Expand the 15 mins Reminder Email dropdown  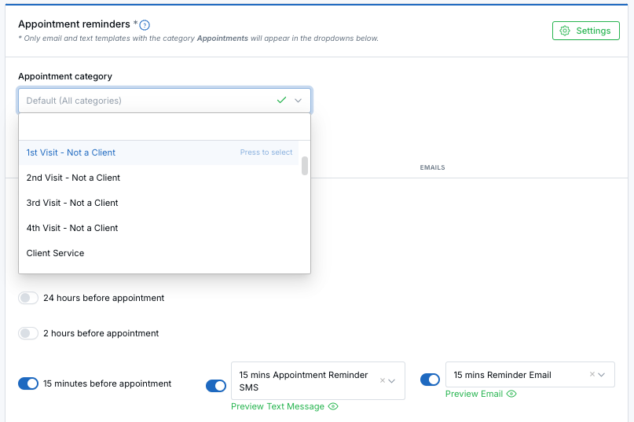tap(603, 375)
